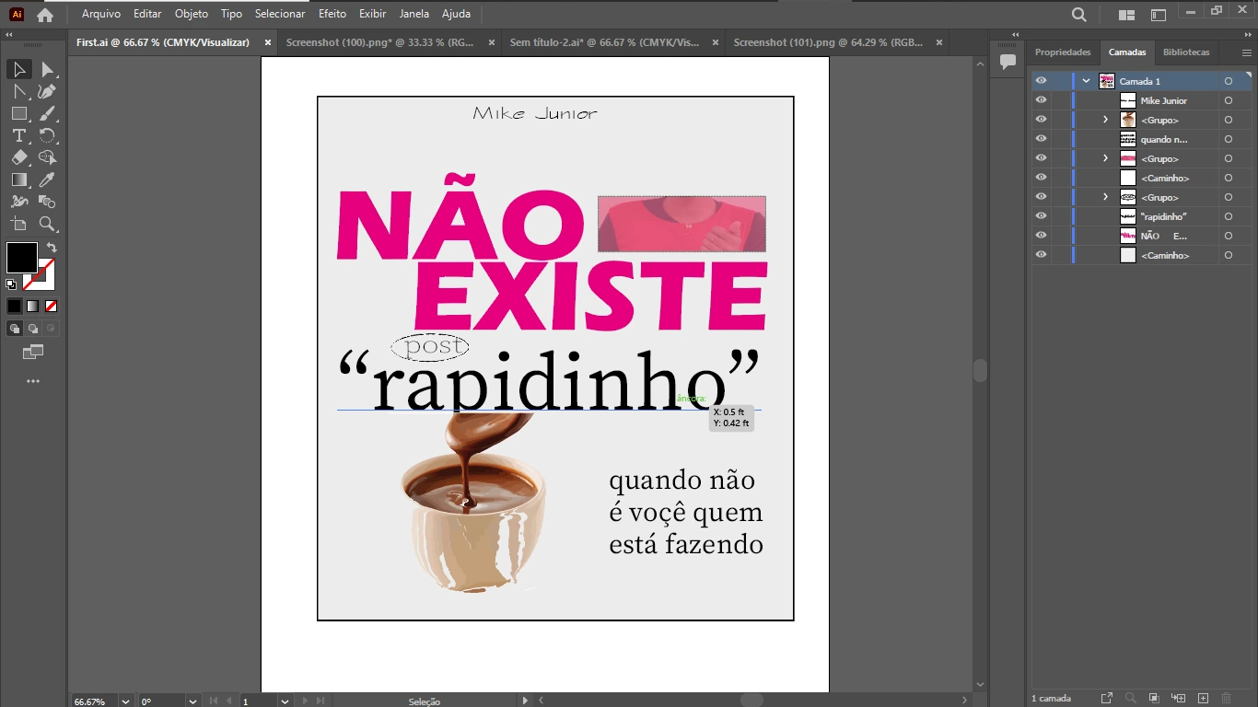Select the Pen tool
Image resolution: width=1258 pixels, height=707 pixels.
tap(47, 91)
